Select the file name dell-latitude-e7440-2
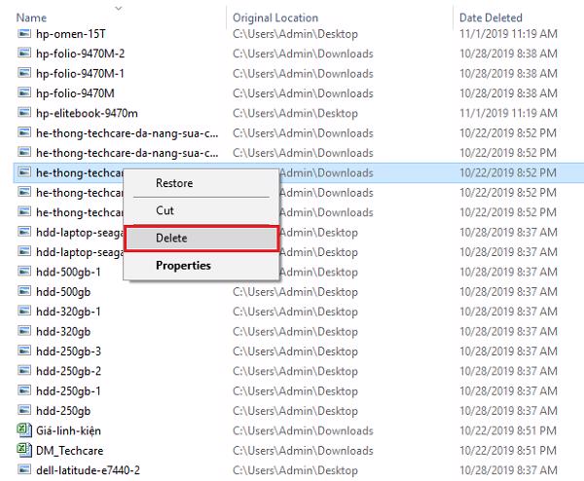 pos(88,470)
